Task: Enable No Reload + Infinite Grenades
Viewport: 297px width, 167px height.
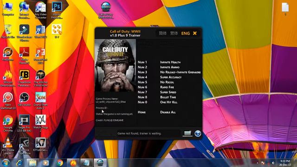Action: coord(181,72)
